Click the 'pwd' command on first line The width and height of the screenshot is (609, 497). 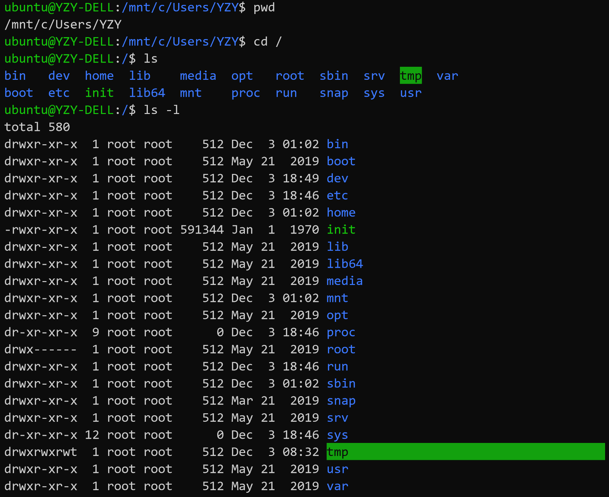point(264,7)
